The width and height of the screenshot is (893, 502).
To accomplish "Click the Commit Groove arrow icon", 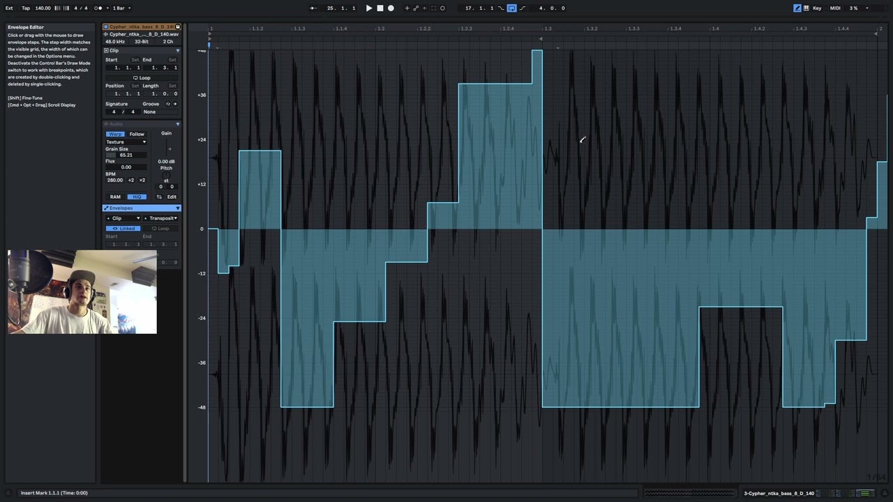I will (x=175, y=104).
